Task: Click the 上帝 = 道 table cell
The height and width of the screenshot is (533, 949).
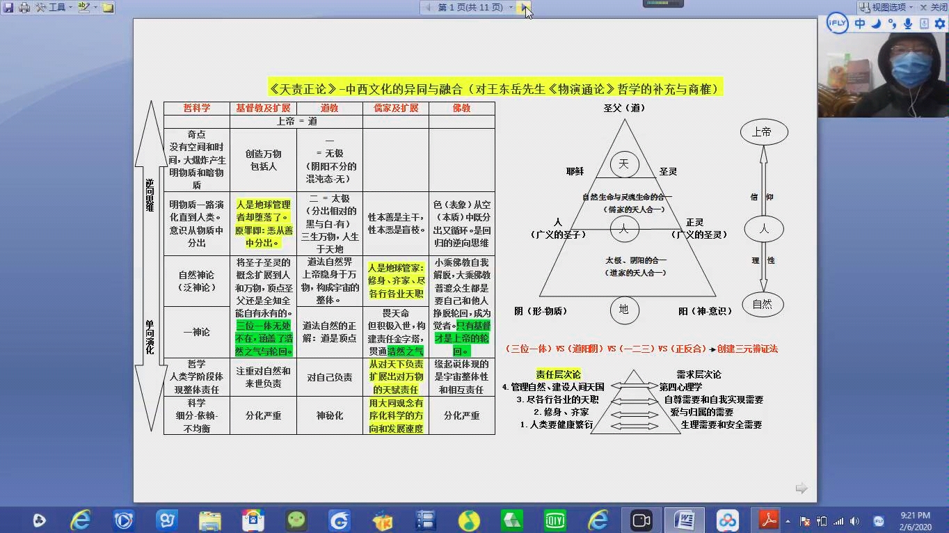Action: (296, 121)
